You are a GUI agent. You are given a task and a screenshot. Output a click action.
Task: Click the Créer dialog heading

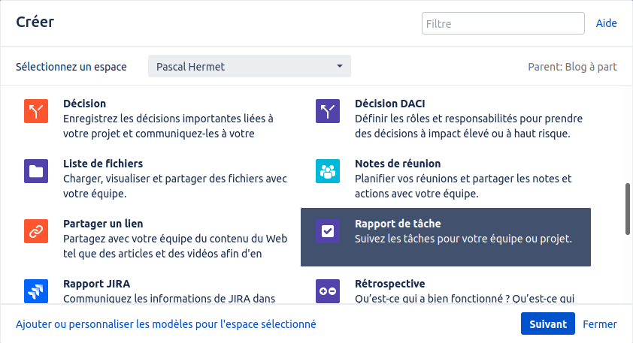pyautogui.click(x=35, y=22)
